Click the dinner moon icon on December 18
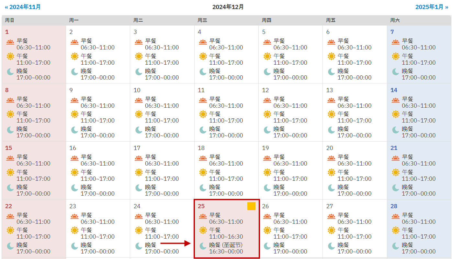The height and width of the screenshot is (259, 452). tap(203, 188)
